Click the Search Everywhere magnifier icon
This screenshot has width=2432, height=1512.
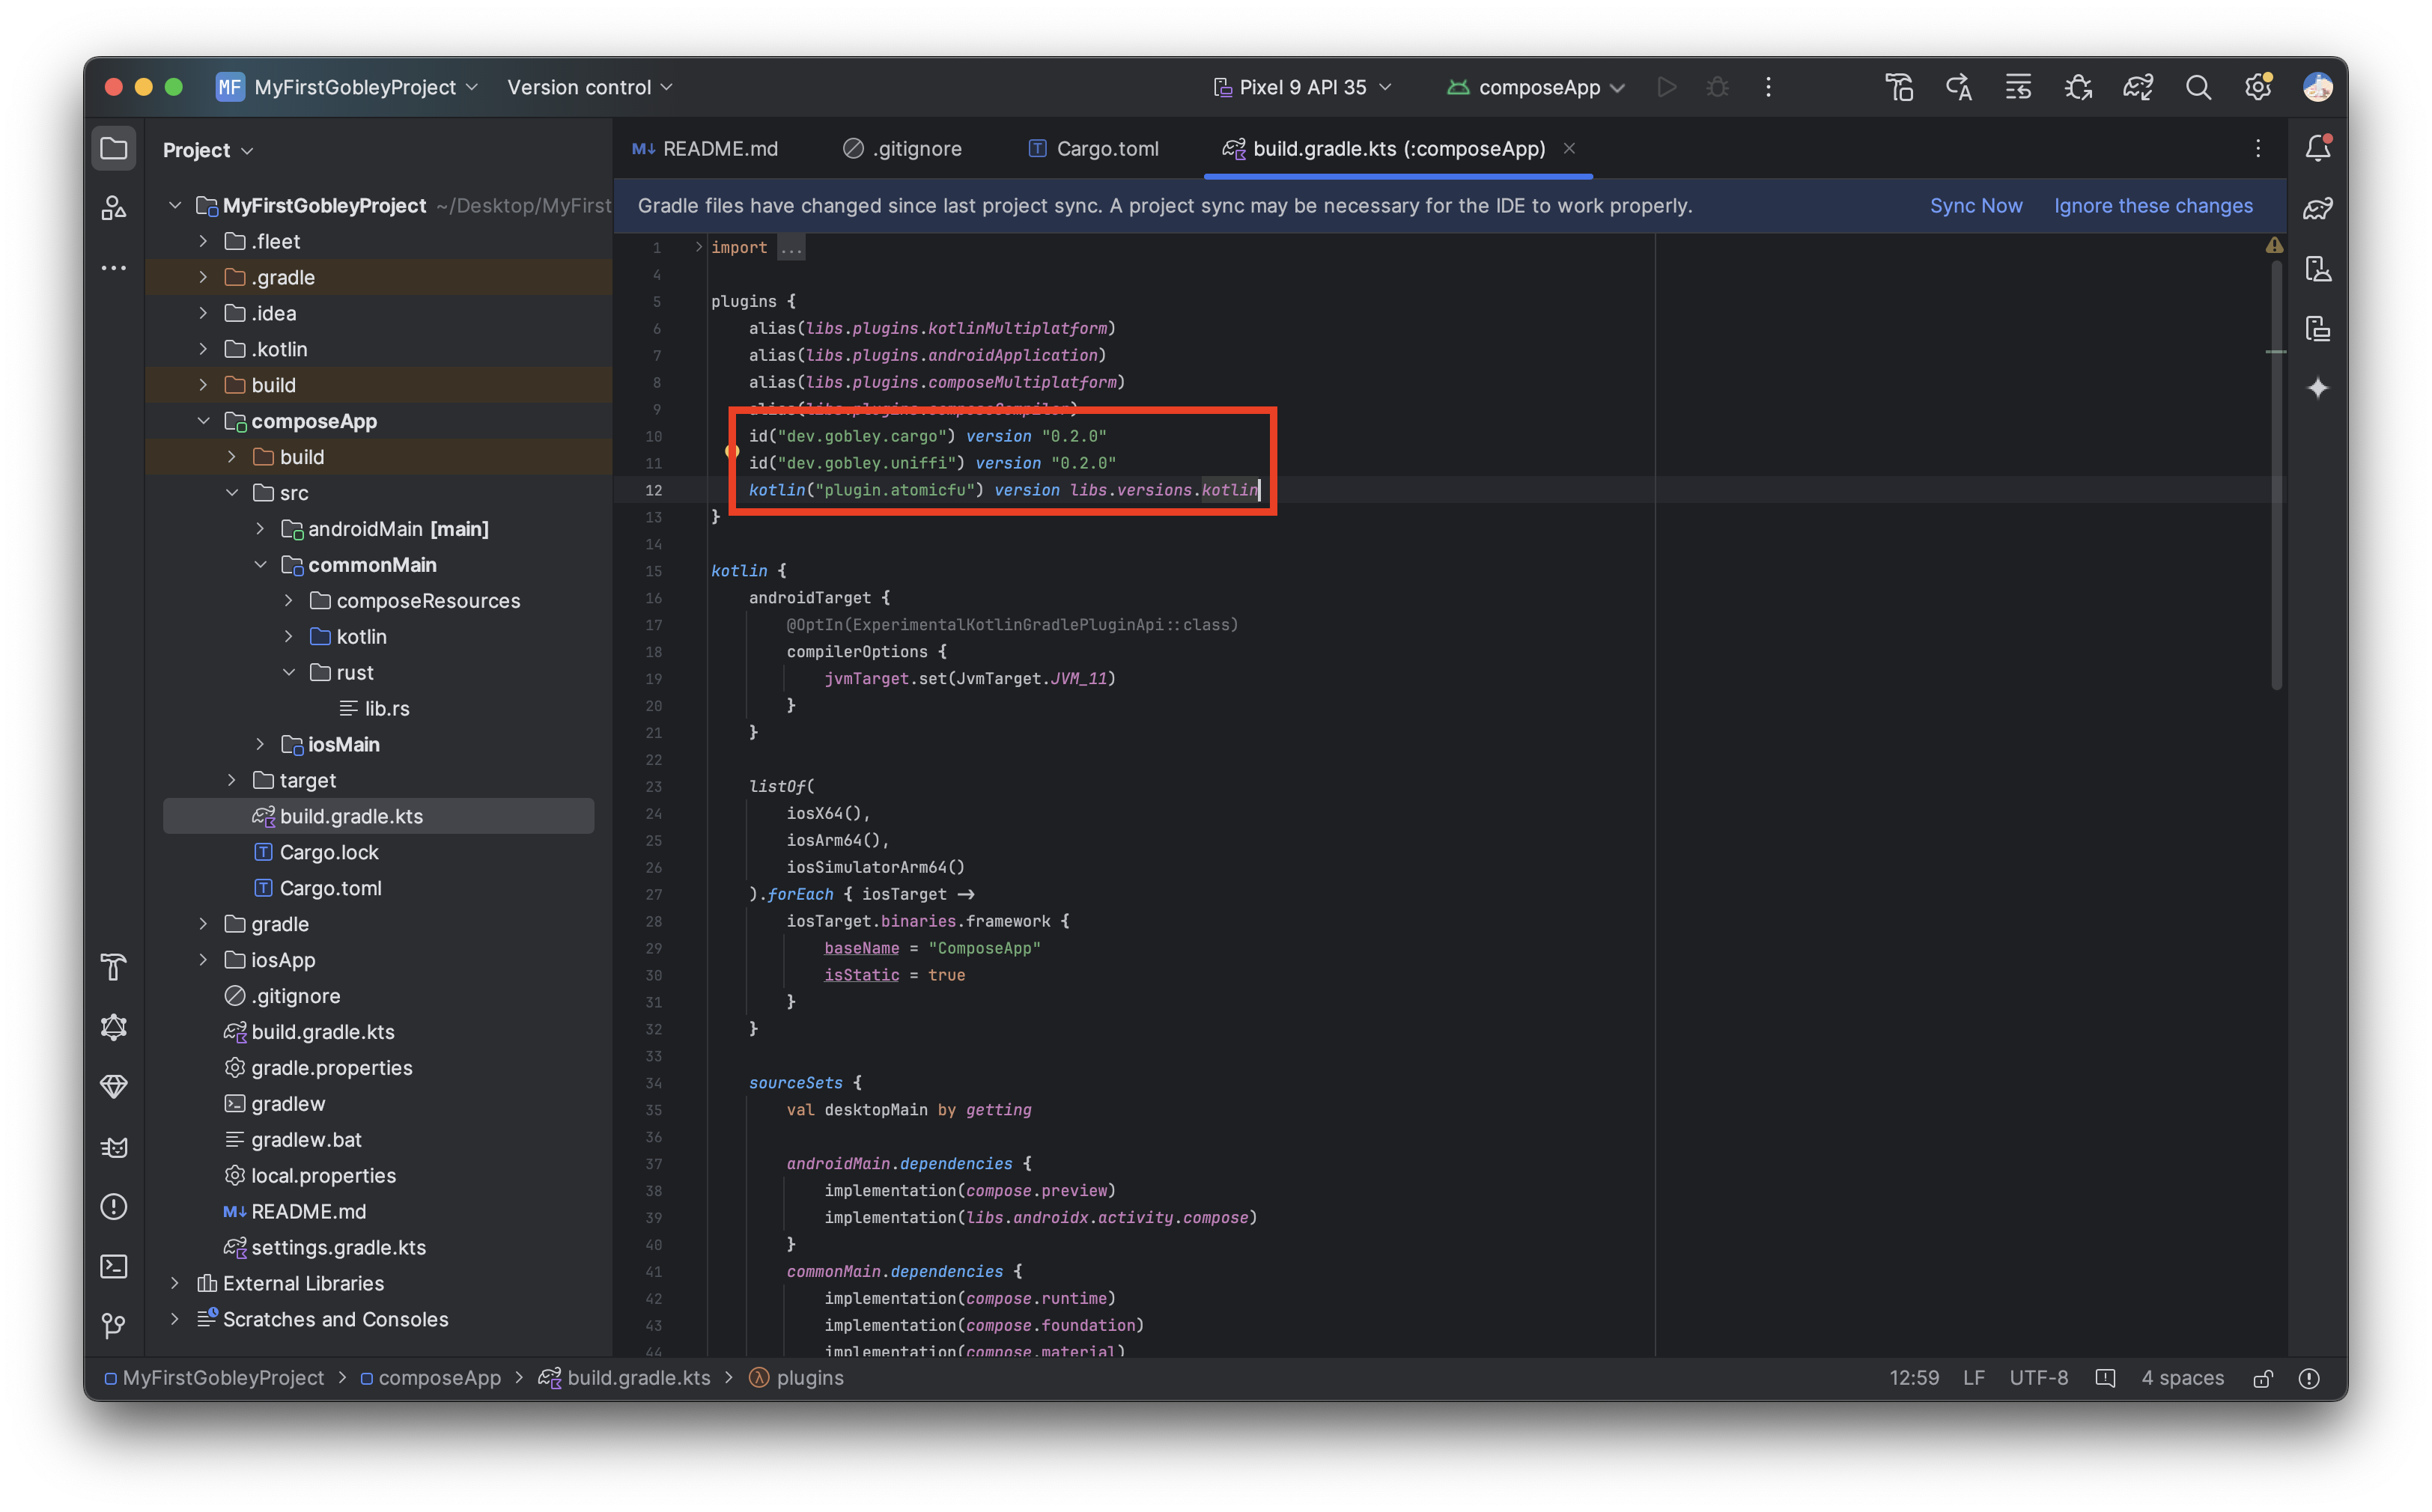[x=2197, y=88]
